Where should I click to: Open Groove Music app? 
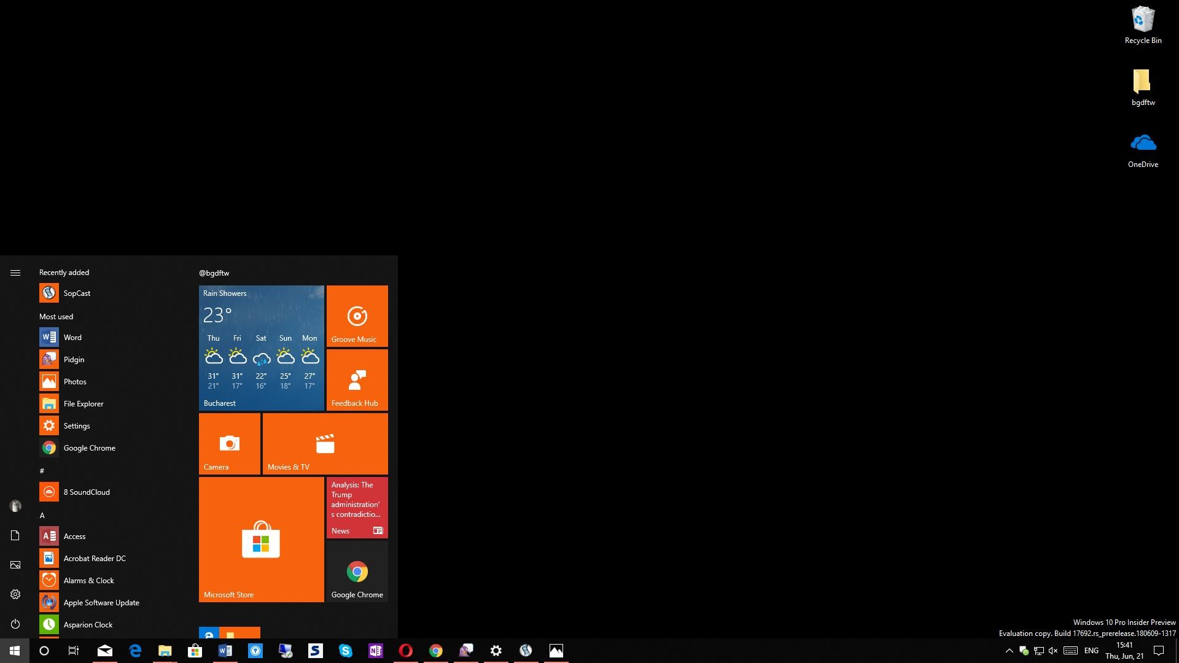coord(356,315)
